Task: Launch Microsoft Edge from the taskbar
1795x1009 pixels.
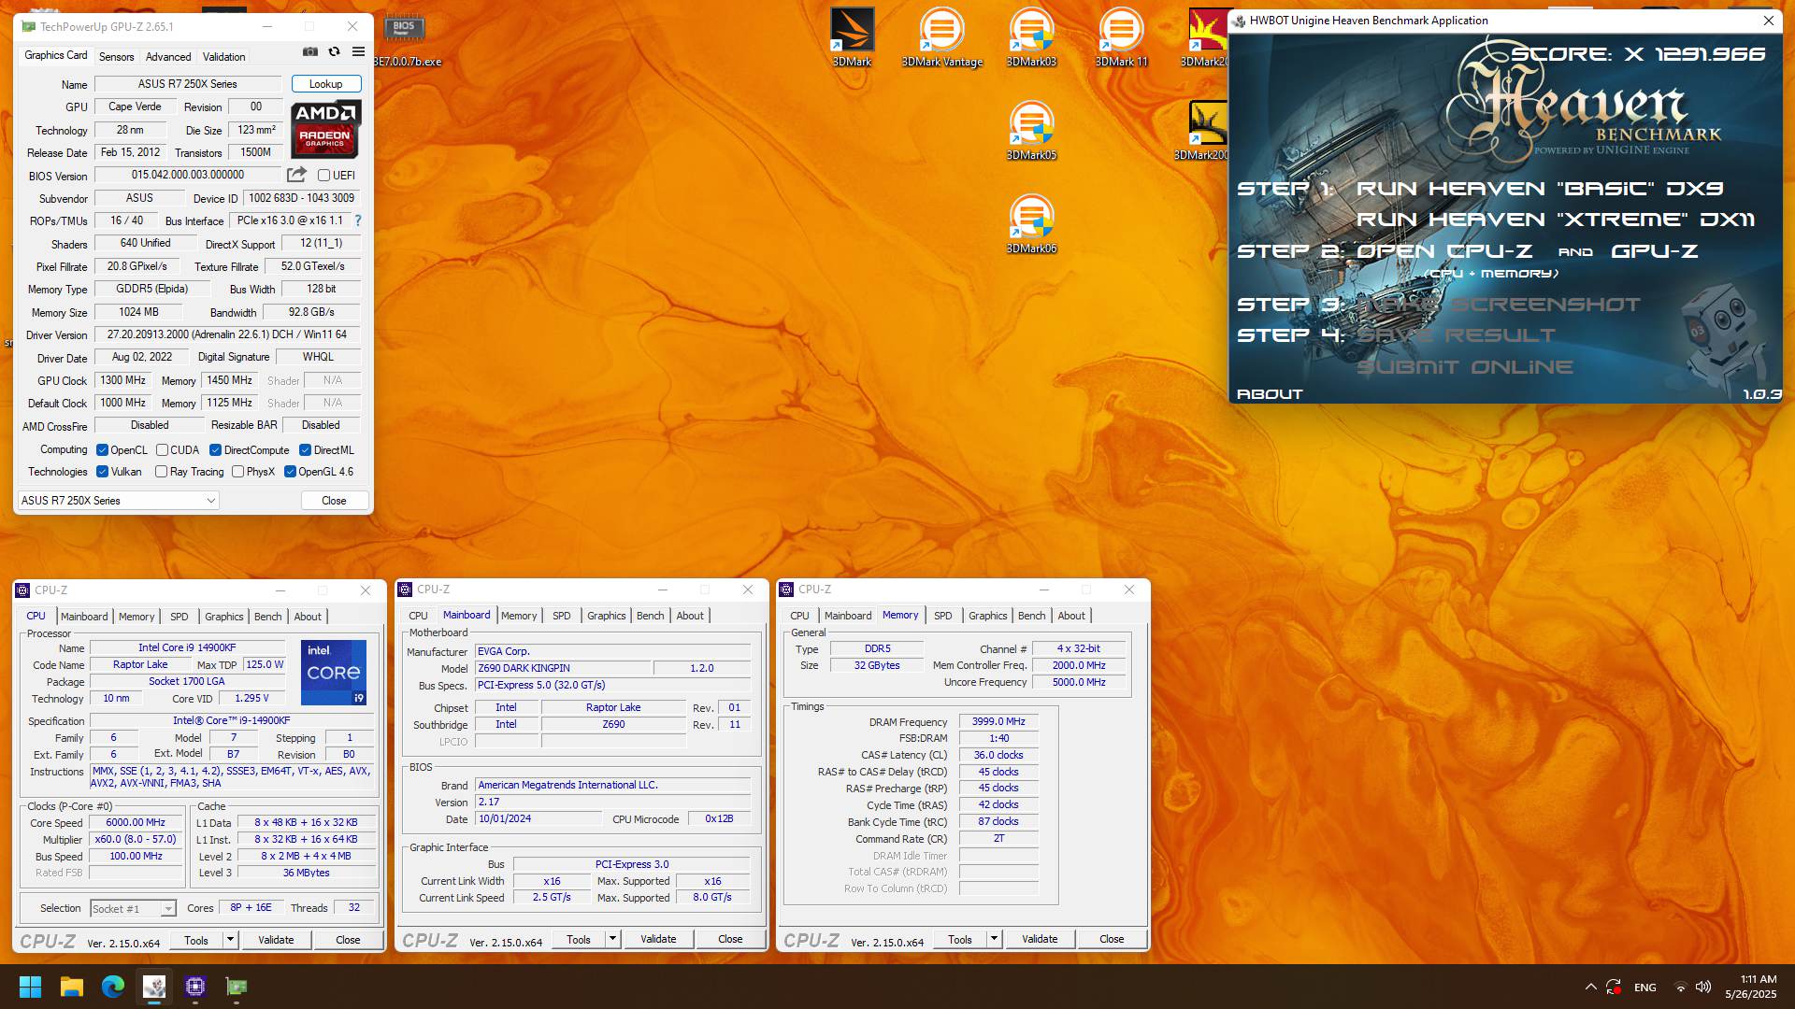Action: 113,987
